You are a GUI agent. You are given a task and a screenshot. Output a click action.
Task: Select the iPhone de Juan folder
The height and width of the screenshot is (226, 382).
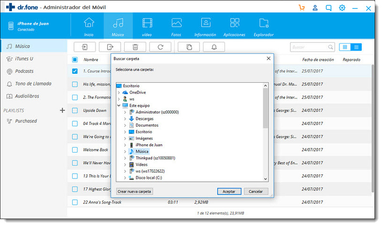pyautogui.click(x=149, y=145)
